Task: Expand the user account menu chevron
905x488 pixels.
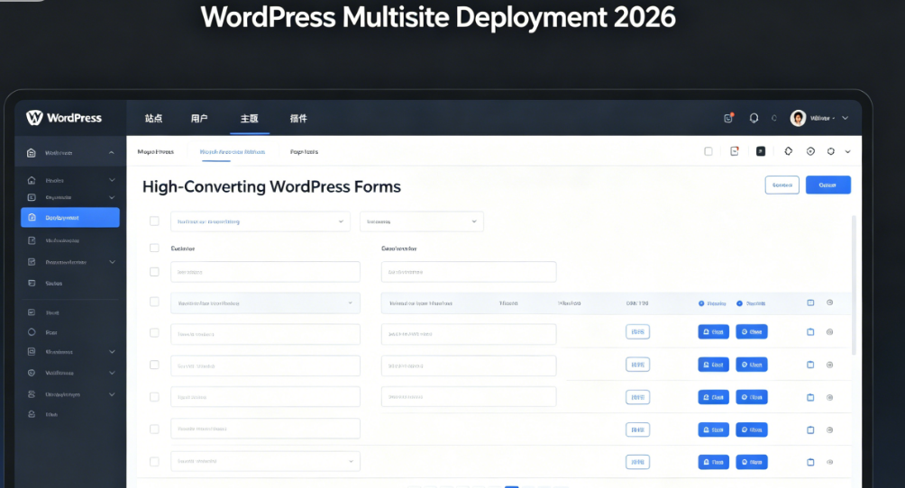Action: pos(845,118)
